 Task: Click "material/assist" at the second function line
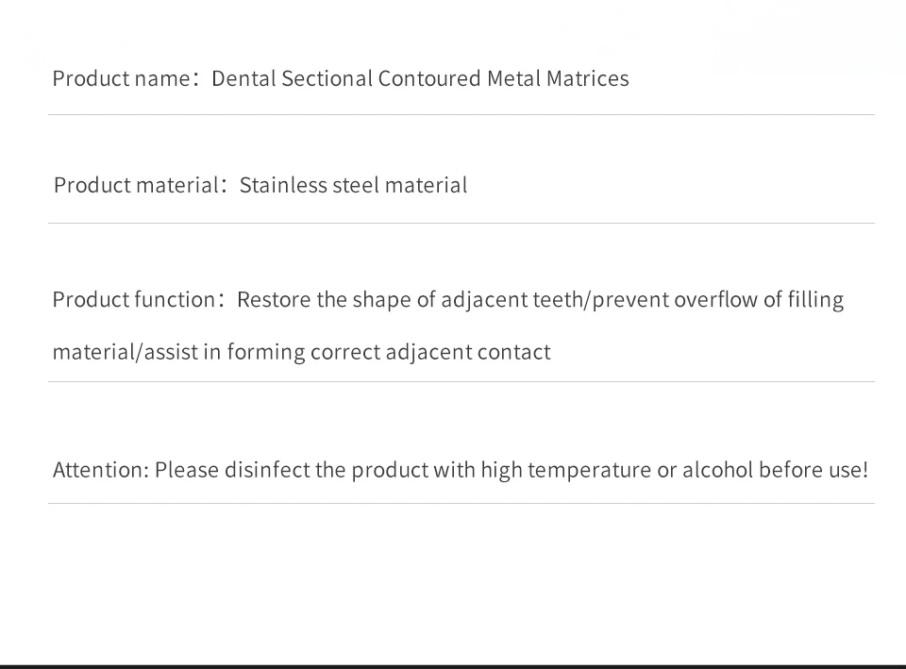coord(126,352)
